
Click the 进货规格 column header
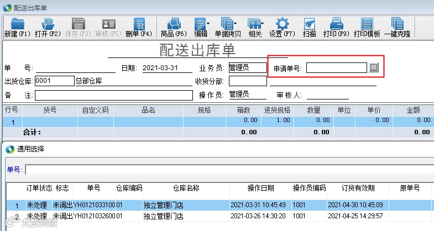click(x=278, y=110)
